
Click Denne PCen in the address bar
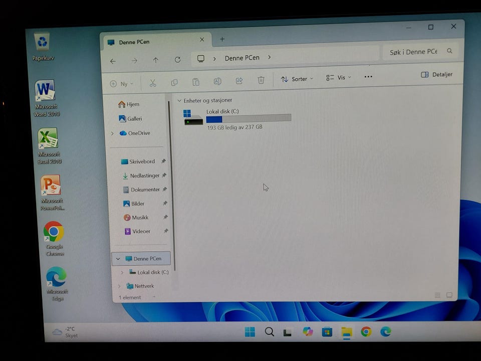242,58
